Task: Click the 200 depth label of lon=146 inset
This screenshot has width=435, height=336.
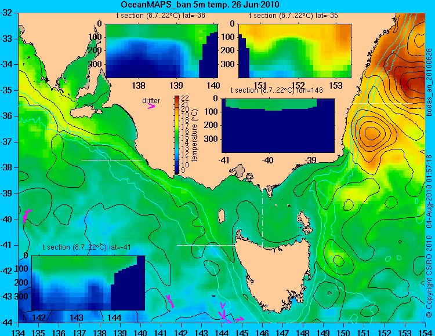Action: [x=211, y=125]
